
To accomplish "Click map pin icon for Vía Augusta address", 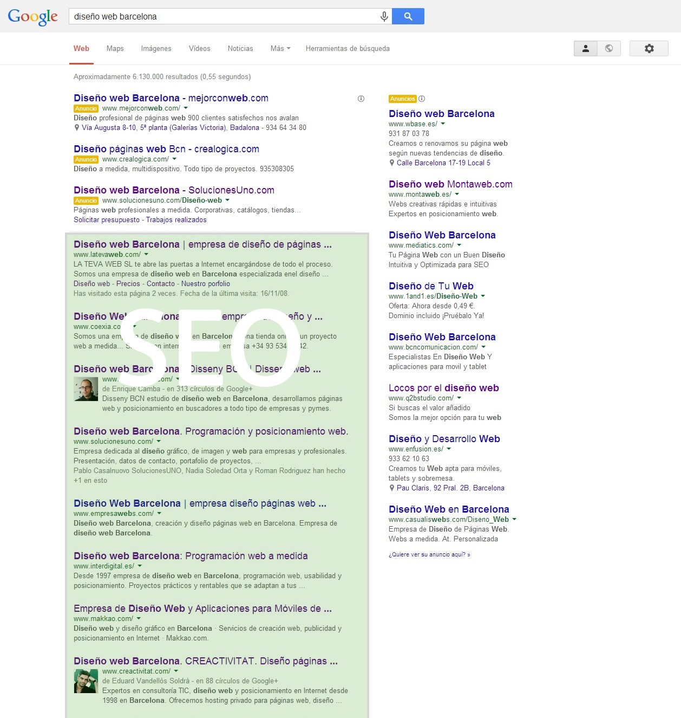I will [77, 128].
